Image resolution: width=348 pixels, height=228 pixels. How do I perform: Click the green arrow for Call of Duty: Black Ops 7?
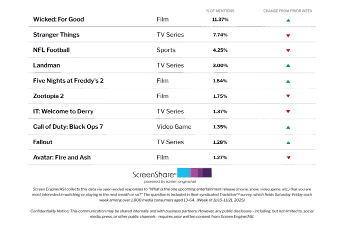click(x=288, y=127)
